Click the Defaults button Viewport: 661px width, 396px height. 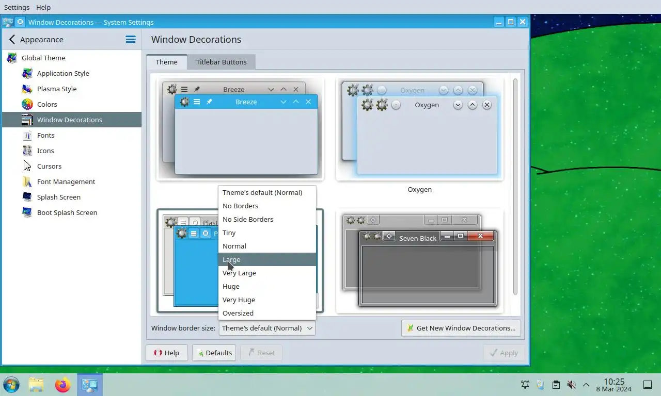pos(214,353)
